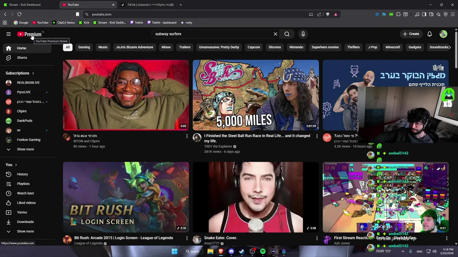This screenshot has height=257, width=458.
Task: Open Discord from the taskbar
Action: pyautogui.click(x=231, y=251)
